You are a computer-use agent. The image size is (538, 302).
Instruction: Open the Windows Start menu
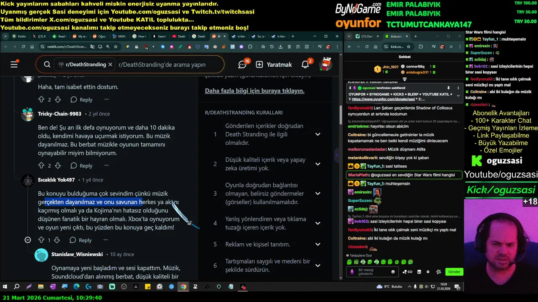5,287
